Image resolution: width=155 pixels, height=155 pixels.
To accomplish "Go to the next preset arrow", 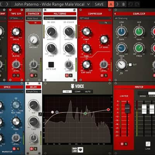I will tap(7, 4).
